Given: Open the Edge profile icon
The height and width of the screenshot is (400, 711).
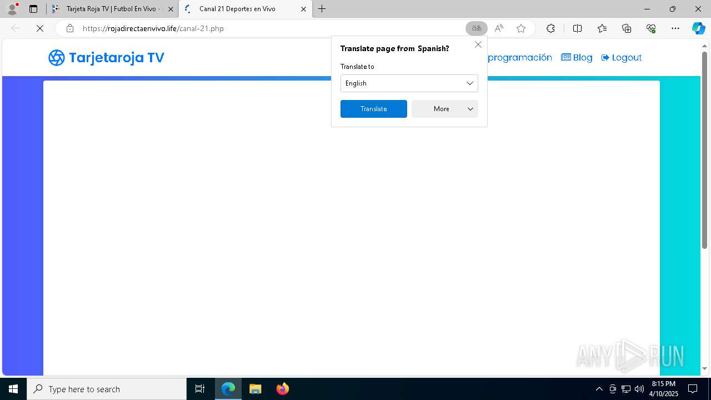Looking at the screenshot, I should coord(12,9).
